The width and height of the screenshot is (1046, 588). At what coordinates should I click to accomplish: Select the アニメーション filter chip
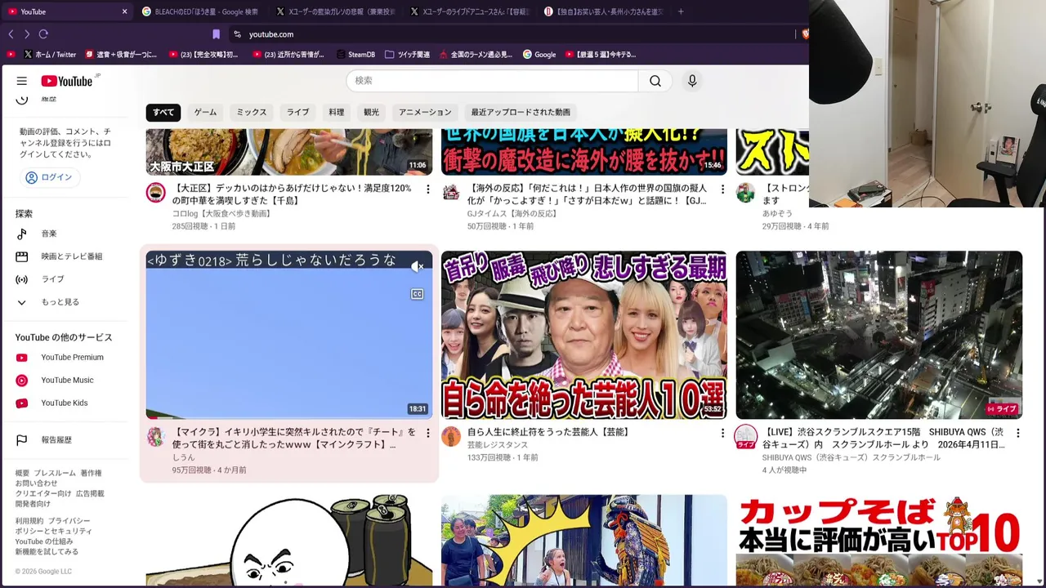click(425, 112)
